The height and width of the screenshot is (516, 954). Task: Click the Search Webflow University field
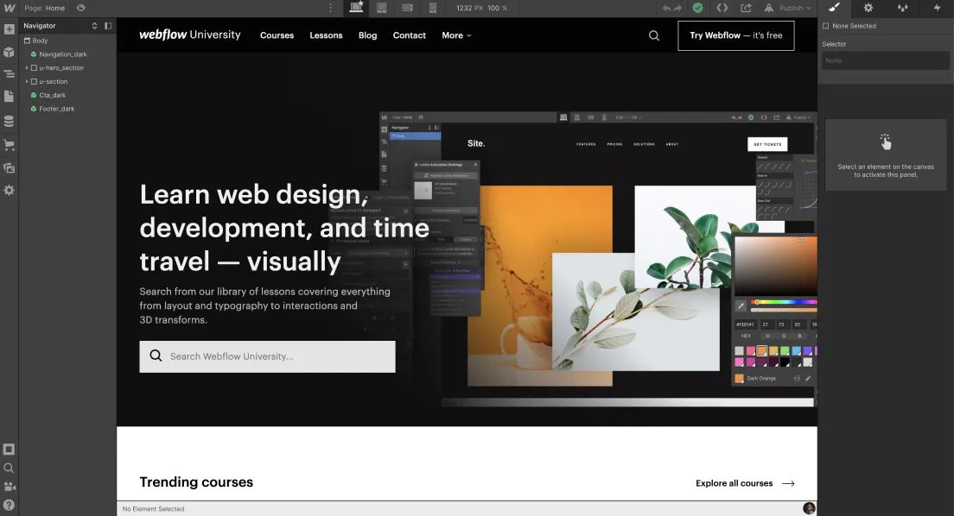[267, 356]
